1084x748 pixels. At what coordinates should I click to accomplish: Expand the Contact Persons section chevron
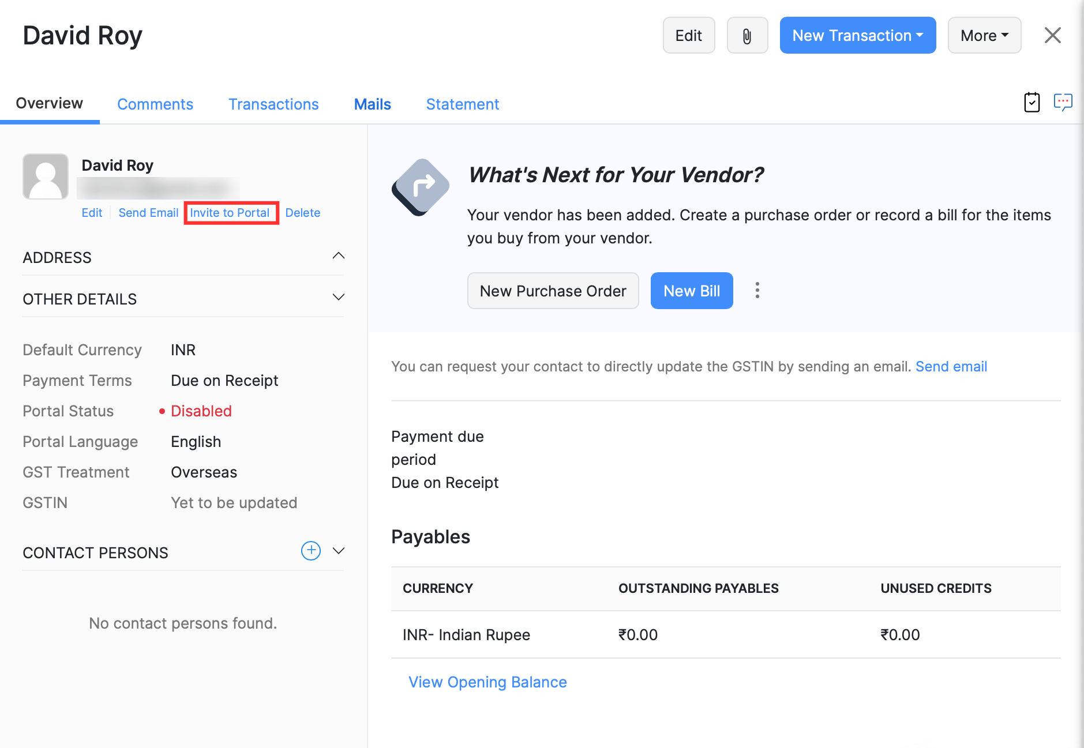pyautogui.click(x=339, y=551)
